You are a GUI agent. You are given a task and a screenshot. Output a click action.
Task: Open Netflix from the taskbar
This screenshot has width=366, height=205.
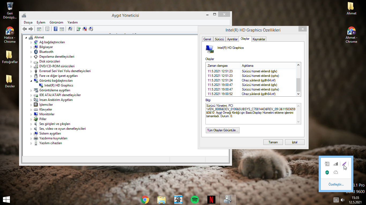(x=211, y=199)
